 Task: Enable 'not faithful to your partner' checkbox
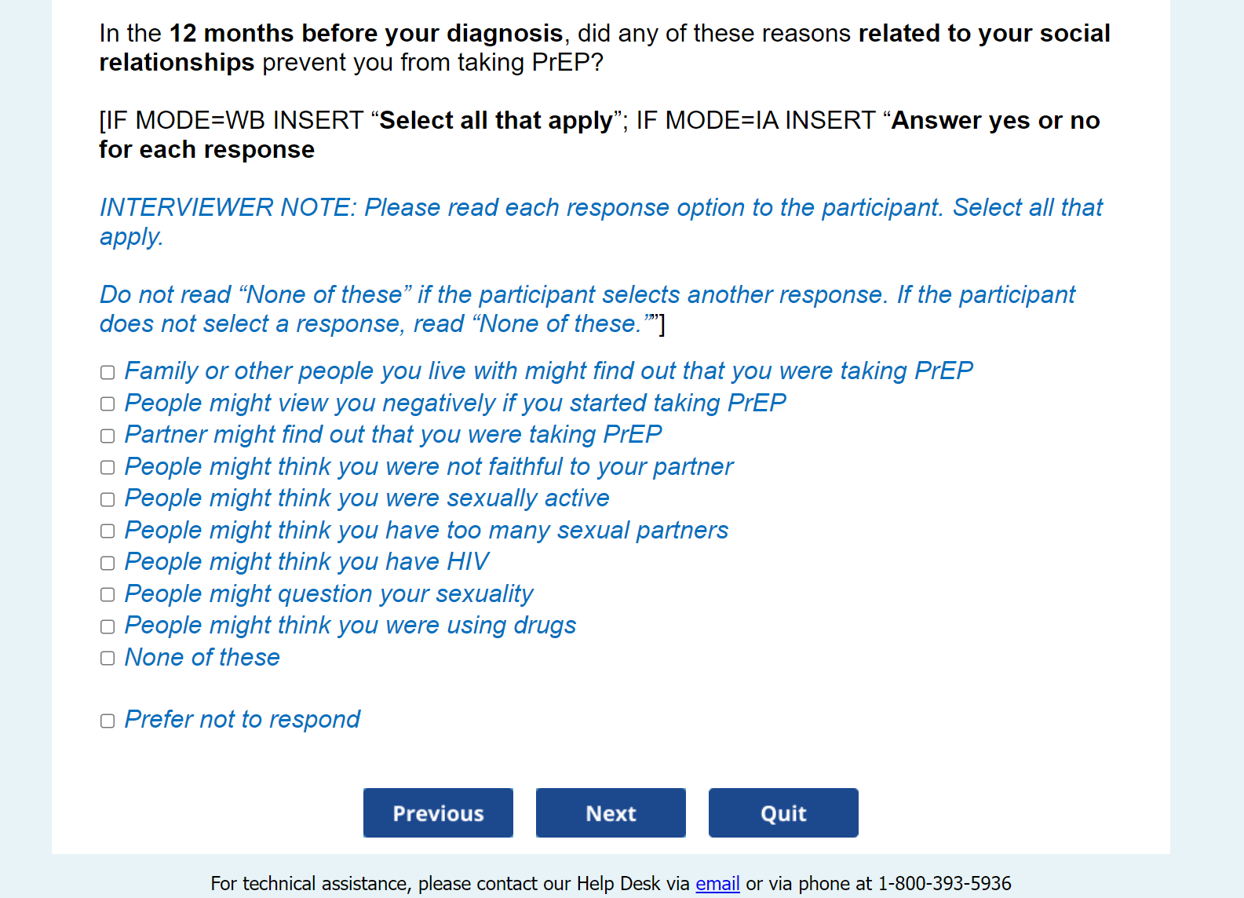coord(108,468)
